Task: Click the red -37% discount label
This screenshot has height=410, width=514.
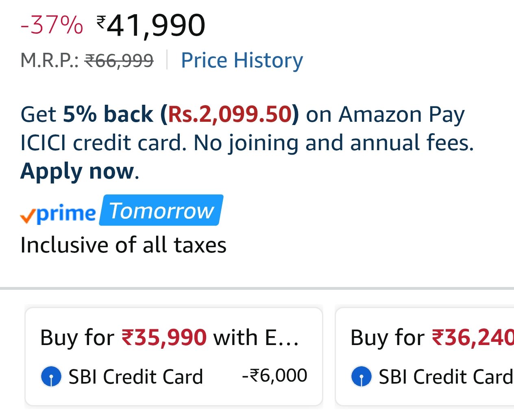Action: [52, 25]
